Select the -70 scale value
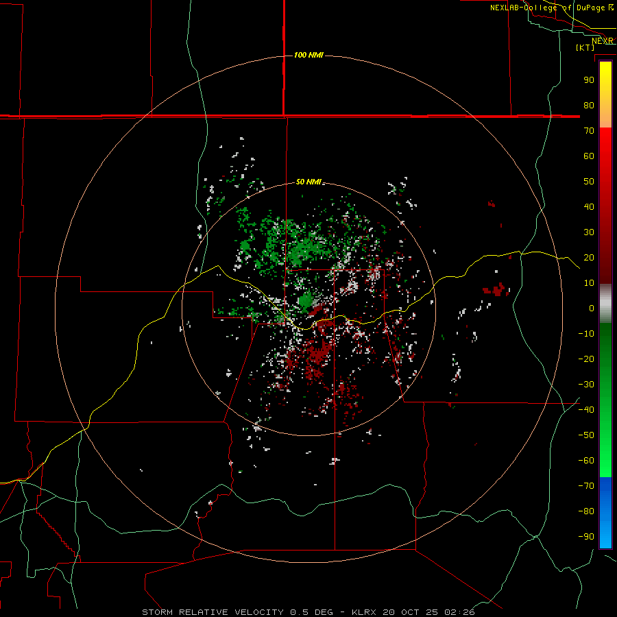This screenshot has width=617, height=617. tap(586, 486)
